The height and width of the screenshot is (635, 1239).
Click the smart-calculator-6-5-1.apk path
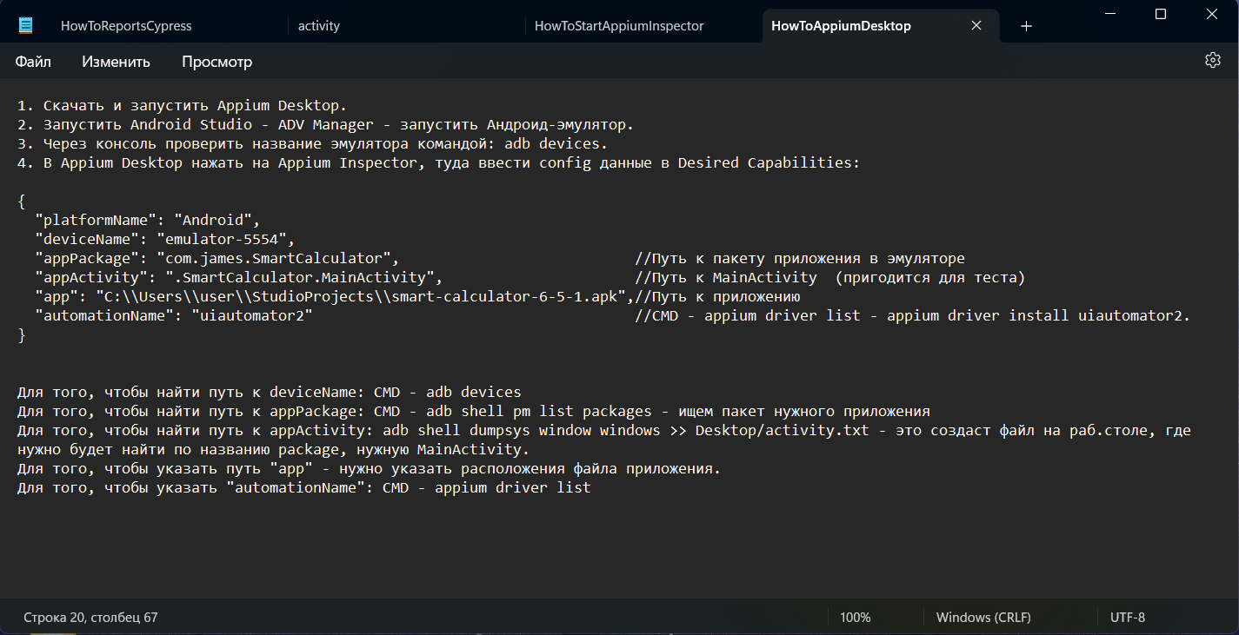(x=361, y=296)
